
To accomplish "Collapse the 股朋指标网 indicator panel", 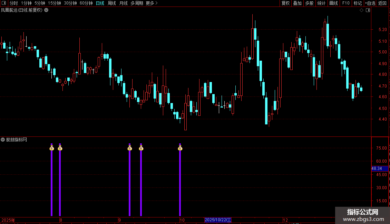I will [x=3, y=140].
